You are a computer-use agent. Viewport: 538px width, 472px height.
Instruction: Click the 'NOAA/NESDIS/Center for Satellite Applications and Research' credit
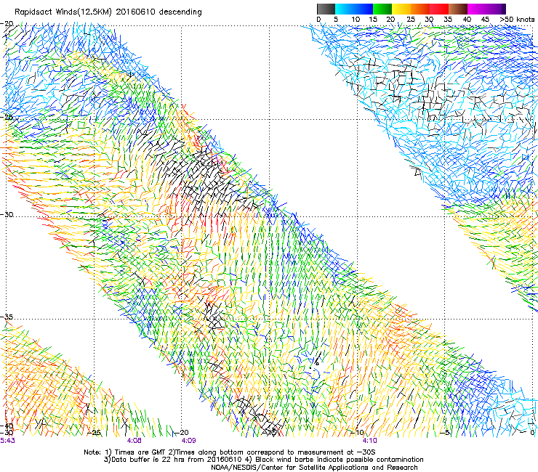(314, 468)
